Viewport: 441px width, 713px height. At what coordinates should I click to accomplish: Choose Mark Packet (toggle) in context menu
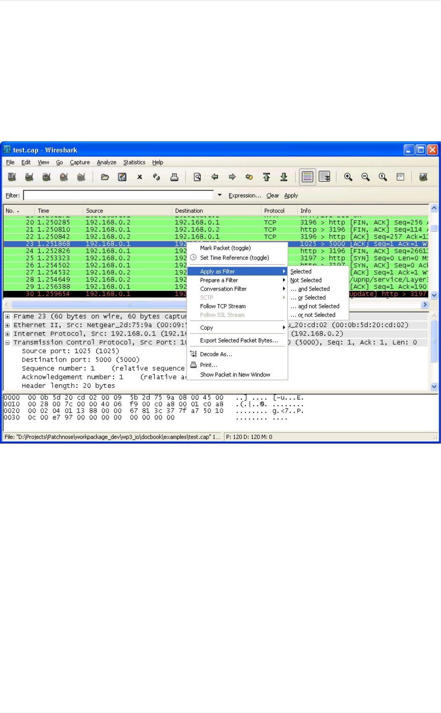(237, 248)
